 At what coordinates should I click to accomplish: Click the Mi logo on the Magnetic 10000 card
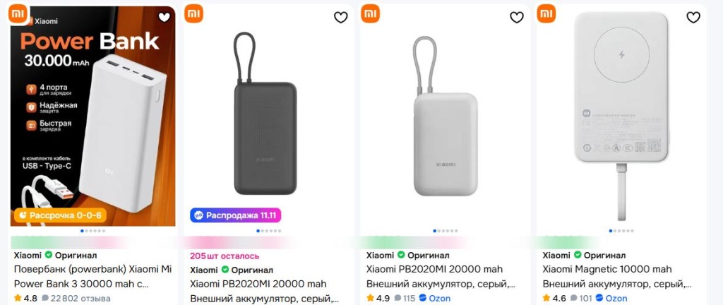pos(546,13)
